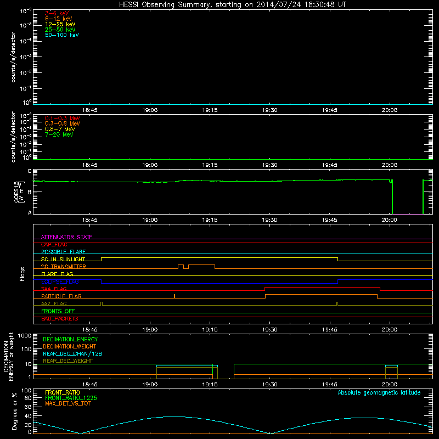Click the vertical Flags axis title

pyautogui.click(x=22, y=274)
